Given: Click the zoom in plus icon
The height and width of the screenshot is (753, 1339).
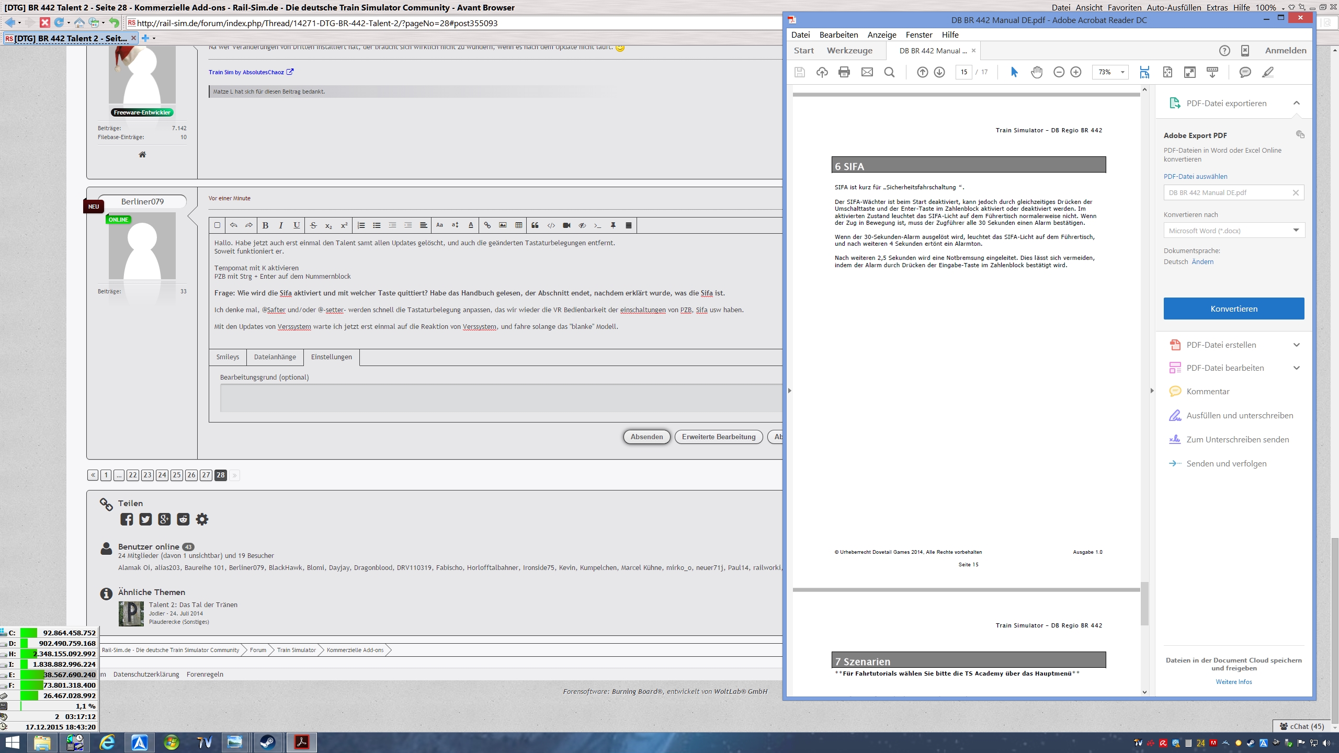Looking at the screenshot, I should [x=1076, y=72].
